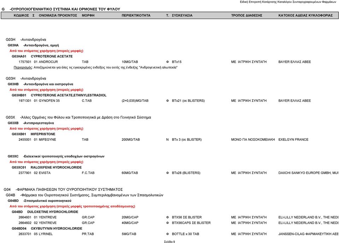Screen dimensions: 339x243
Task: Click the BTx15 packaging cell
Action: pos(177,62)
